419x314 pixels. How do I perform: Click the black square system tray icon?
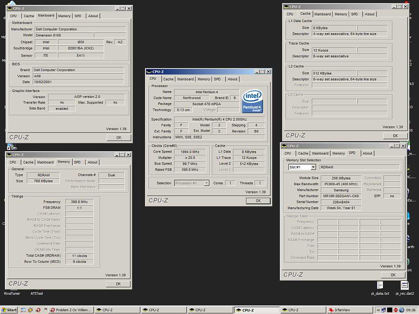click(390, 310)
